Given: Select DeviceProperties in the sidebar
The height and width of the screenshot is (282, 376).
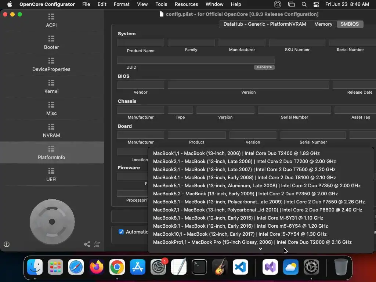Looking at the screenshot, I should tap(51, 65).
